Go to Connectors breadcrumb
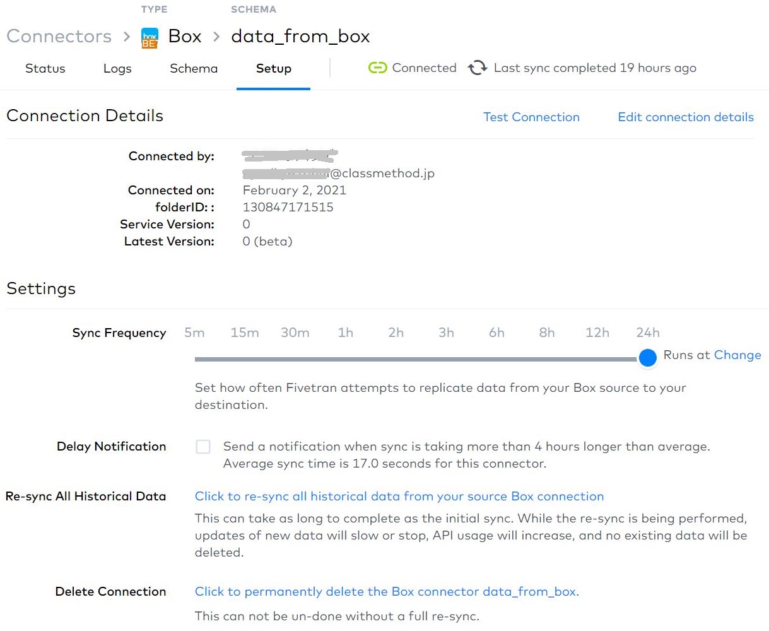Viewport: 769px width, 631px height. click(59, 37)
